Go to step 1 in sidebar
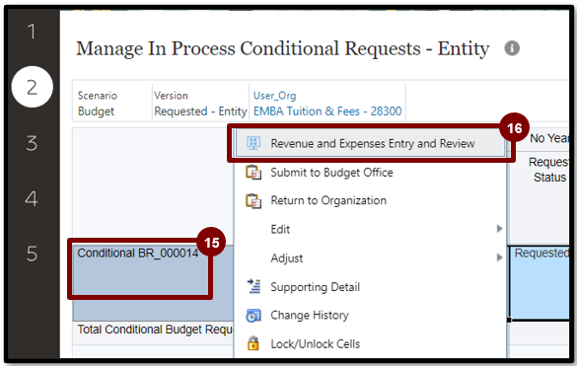The width and height of the screenshot is (577, 366). coord(32,32)
